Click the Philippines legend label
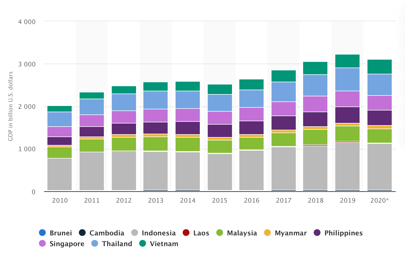405x258 pixels. [343, 233]
